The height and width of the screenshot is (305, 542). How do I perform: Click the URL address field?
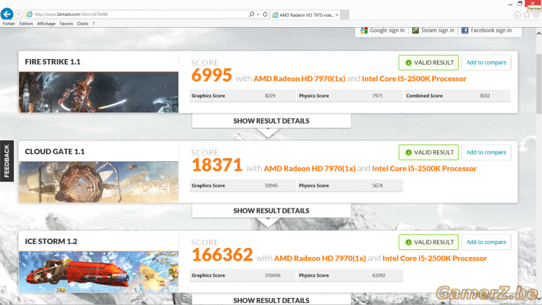pos(140,14)
